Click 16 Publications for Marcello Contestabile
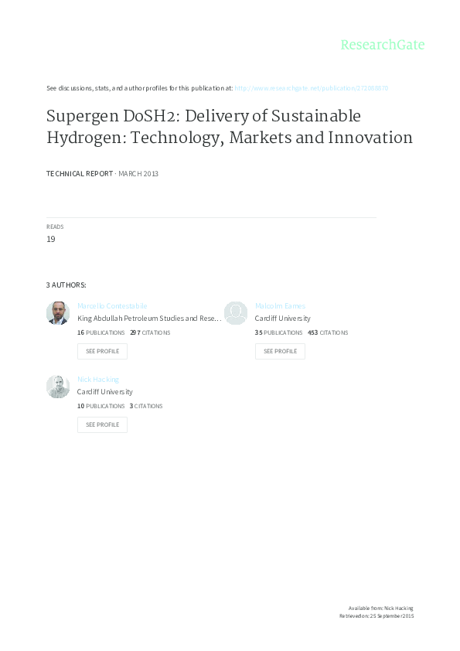Viewport: 460px width, 651px height. pyautogui.click(x=101, y=332)
